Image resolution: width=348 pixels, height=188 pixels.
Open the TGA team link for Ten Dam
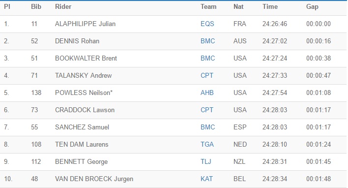pyautogui.click(x=207, y=144)
